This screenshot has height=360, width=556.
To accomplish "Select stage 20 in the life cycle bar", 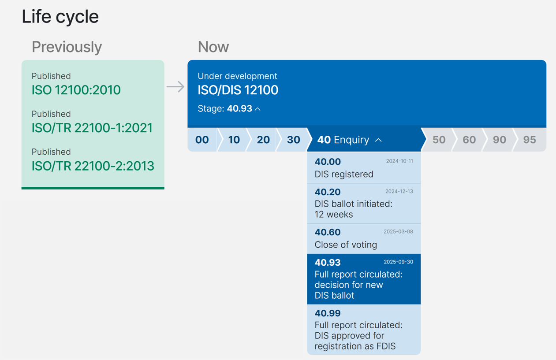I will [263, 140].
